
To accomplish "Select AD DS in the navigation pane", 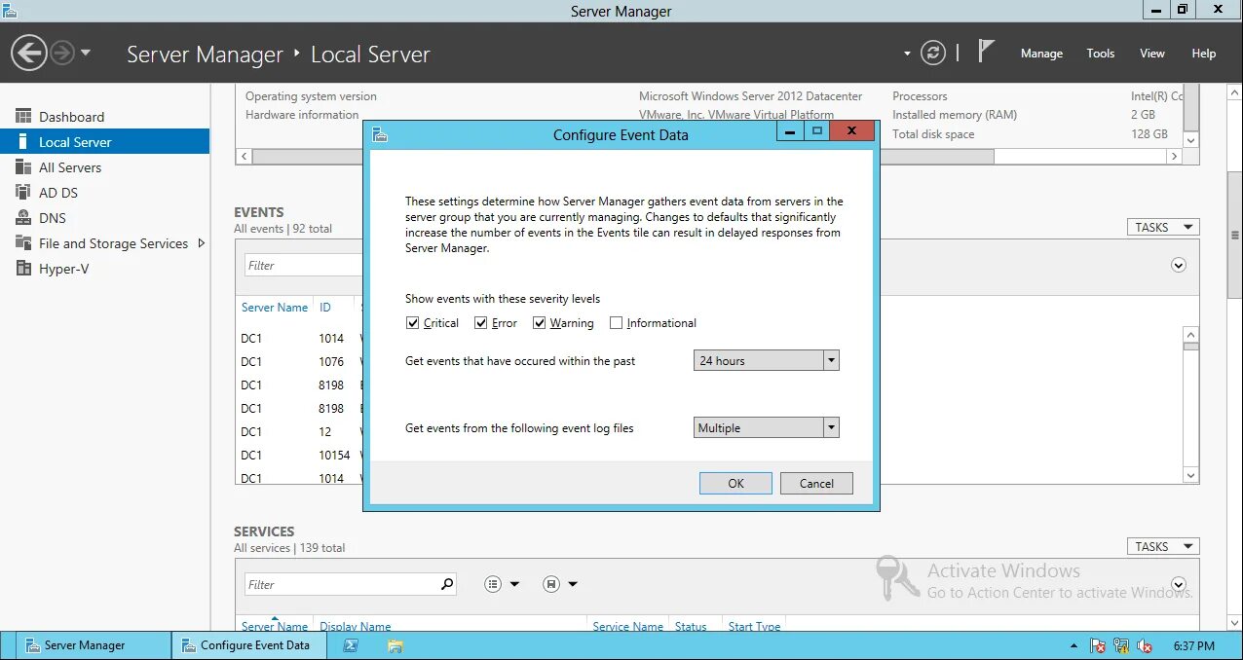I will [60, 193].
